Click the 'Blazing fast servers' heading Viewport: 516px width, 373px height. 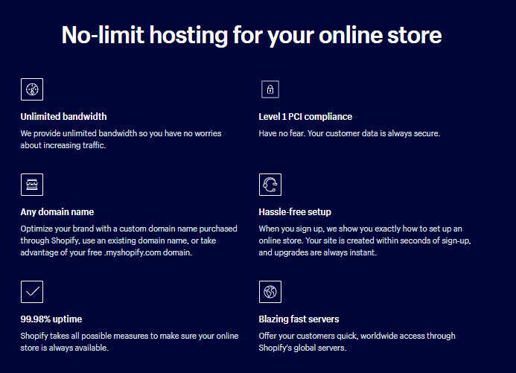coord(299,319)
